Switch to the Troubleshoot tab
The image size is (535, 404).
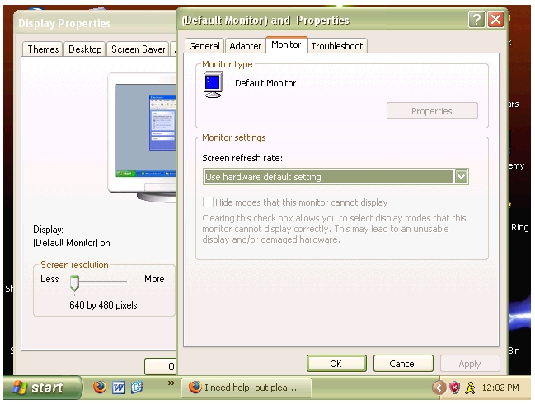(336, 46)
